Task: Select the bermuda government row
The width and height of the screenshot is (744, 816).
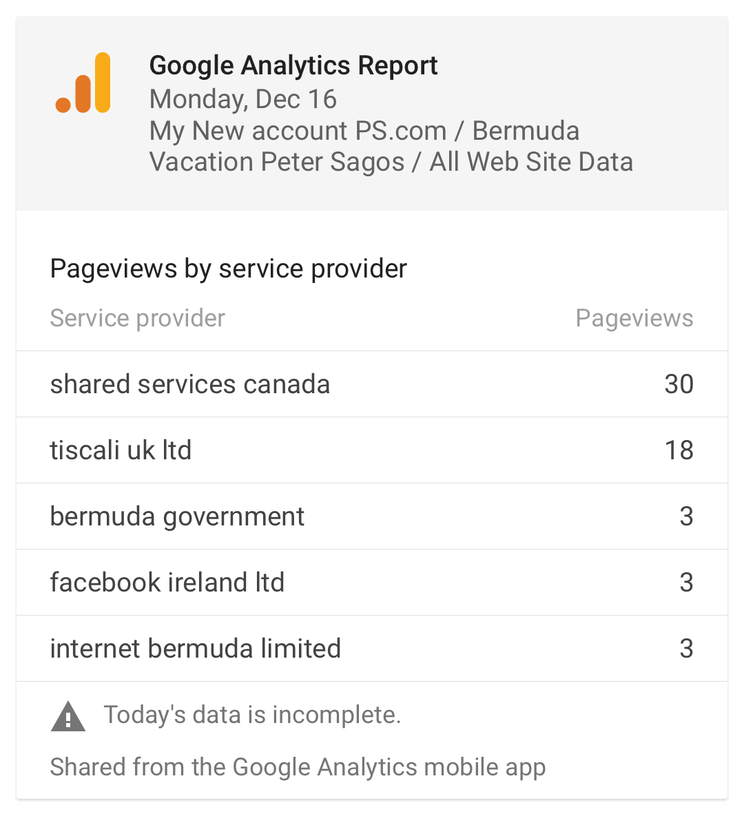Action: click(x=372, y=516)
